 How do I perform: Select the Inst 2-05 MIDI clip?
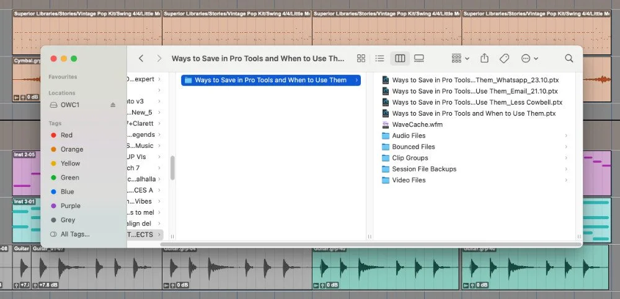(x=27, y=173)
